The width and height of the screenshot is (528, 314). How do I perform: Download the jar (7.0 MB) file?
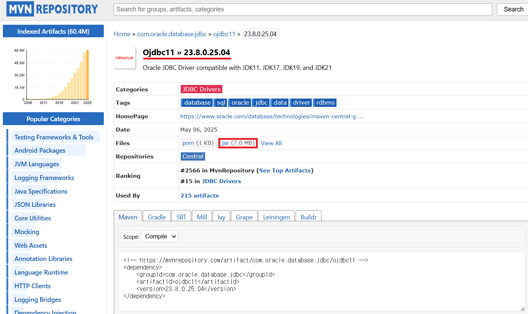[x=238, y=143]
